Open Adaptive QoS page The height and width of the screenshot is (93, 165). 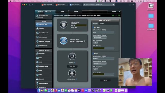pyautogui.click(x=44, y=46)
